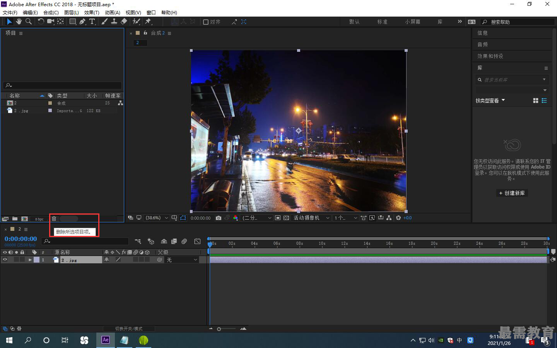The image size is (557, 348).
Task: Select the Selection arrow tool
Action: click(9, 22)
